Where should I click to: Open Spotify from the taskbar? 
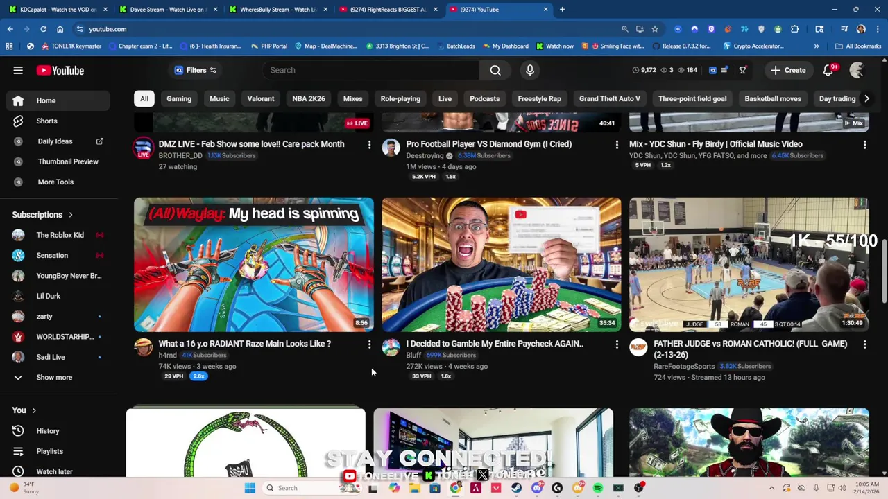click(x=598, y=488)
